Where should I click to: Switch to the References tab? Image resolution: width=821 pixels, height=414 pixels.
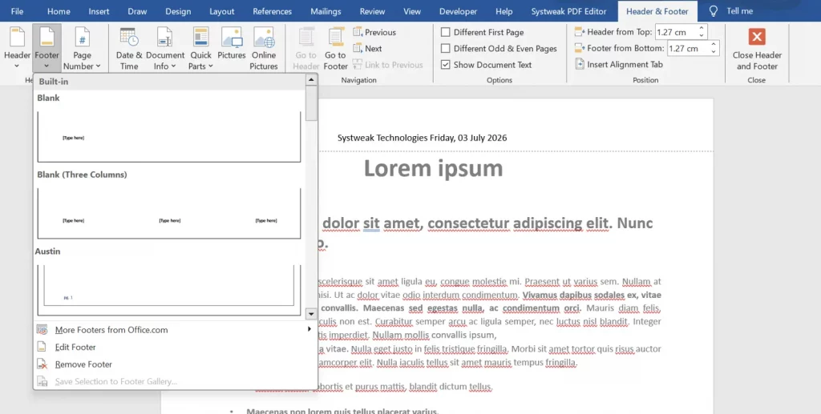click(273, 11)
